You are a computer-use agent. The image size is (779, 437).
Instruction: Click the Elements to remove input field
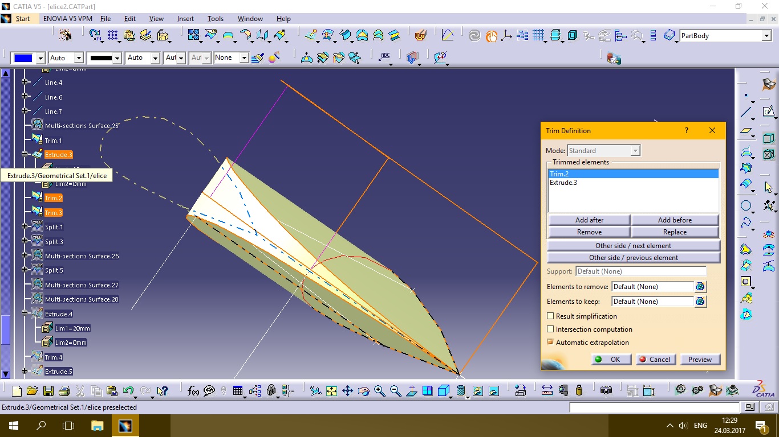point(652,287)
